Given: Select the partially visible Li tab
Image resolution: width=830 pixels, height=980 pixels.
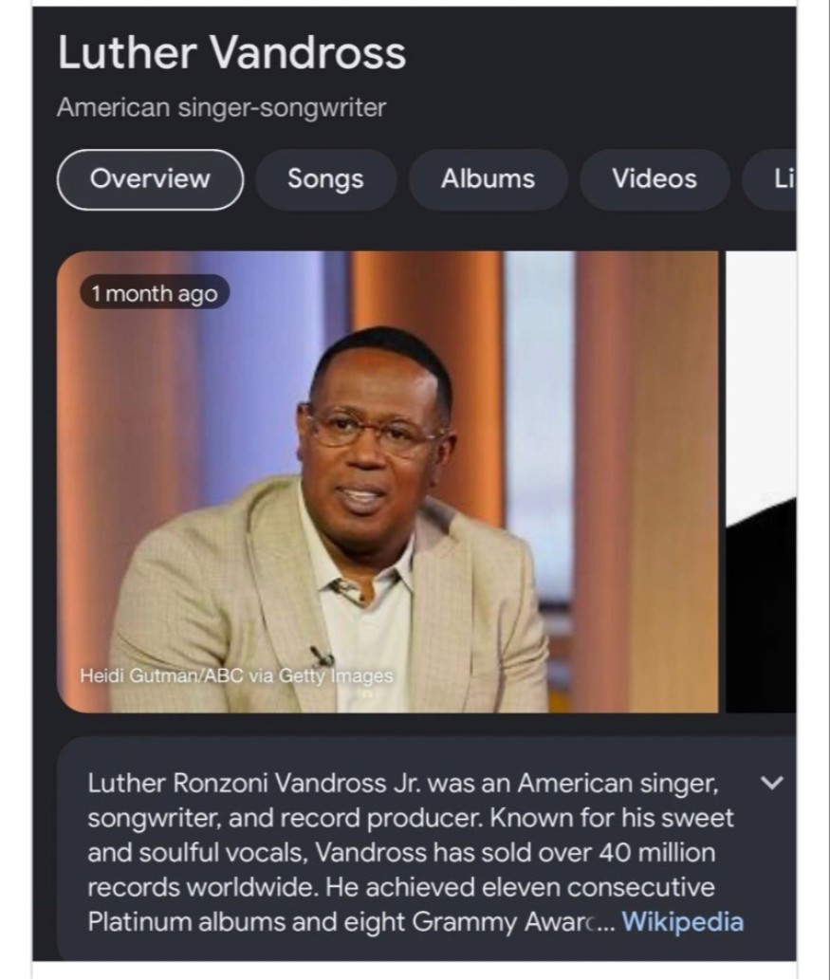Looking at the screenshot, I should [x=769, y=179].
